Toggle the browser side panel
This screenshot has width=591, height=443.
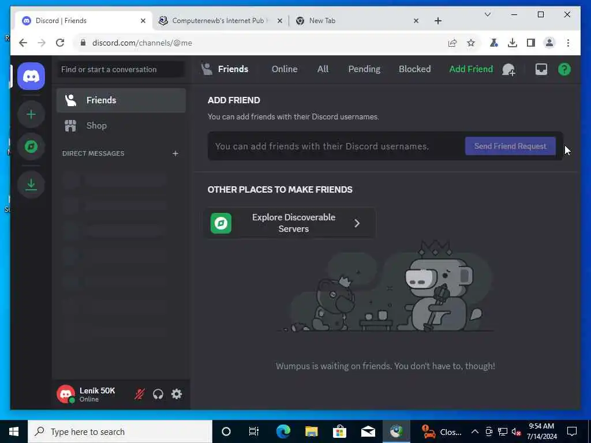pyautogui.click(x=531, y=43)
